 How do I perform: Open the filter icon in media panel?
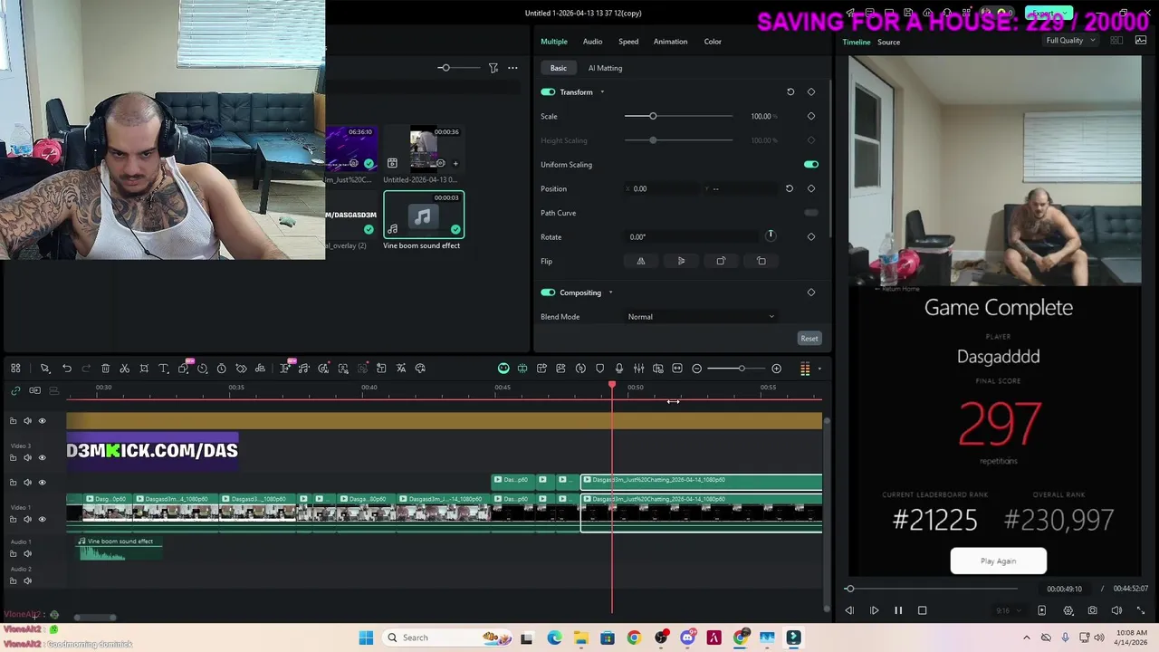[493, 68]
